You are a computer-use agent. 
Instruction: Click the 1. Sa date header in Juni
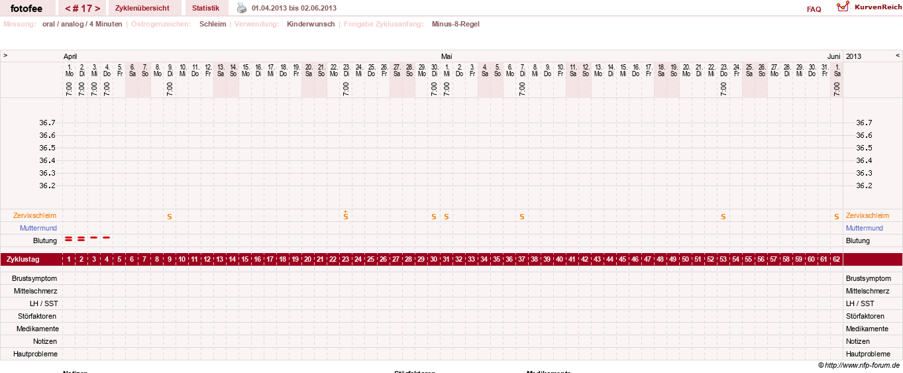[x=837, y=70]
